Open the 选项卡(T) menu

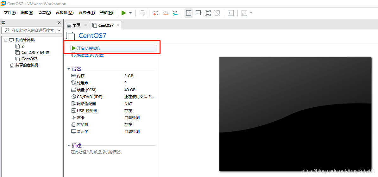(87, 13)
